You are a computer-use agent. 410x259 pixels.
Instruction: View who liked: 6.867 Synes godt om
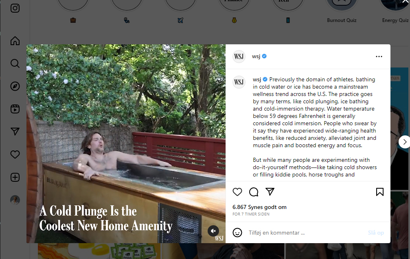[259, 207]
